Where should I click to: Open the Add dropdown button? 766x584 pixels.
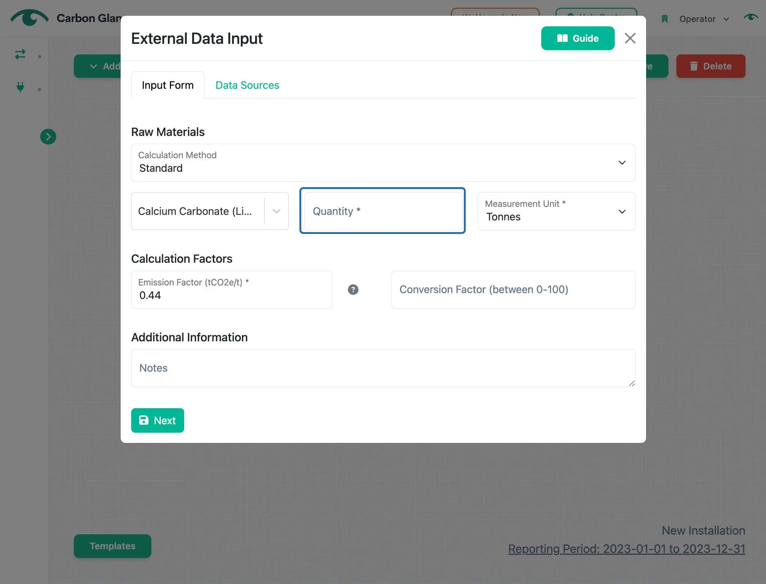98,66
